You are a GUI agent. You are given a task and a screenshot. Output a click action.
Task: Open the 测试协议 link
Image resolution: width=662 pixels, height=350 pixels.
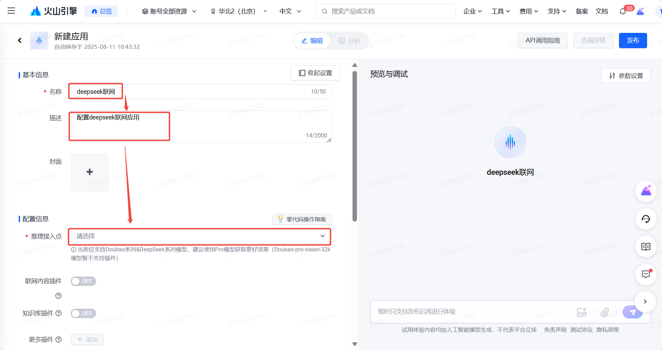point(582,330)
